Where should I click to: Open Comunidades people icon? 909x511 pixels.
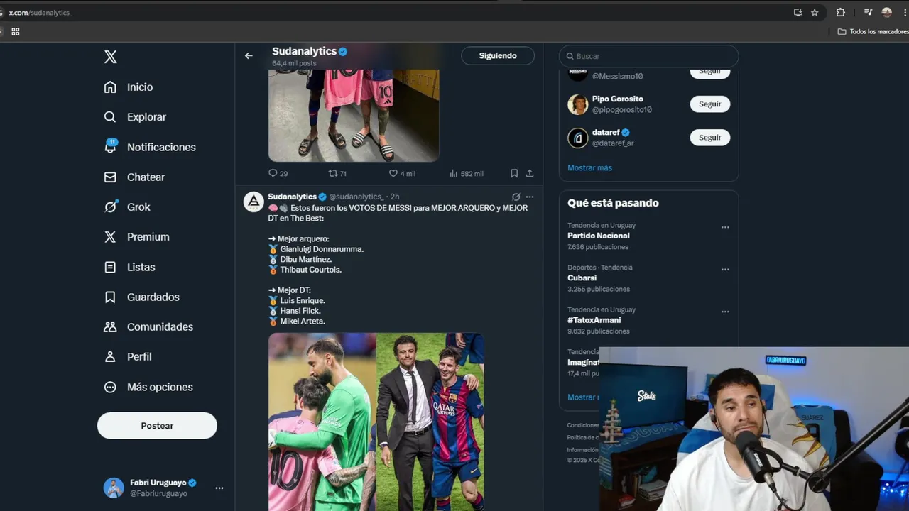click(x=110, y=327)
